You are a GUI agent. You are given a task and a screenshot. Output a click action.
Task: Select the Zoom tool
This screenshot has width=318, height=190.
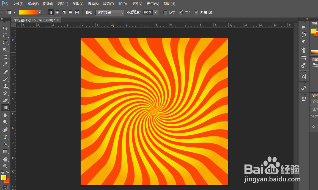click(x=5, y=166)
